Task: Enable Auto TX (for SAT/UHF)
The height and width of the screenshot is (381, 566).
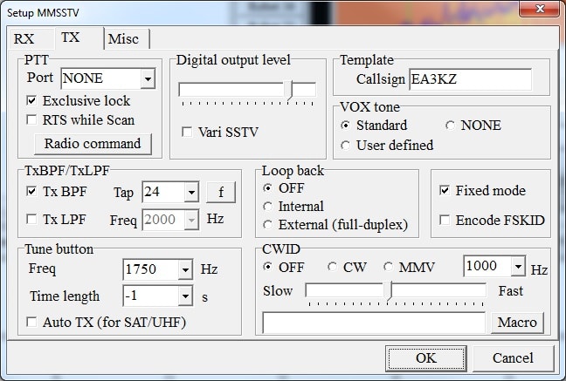Action: [31, 322]
